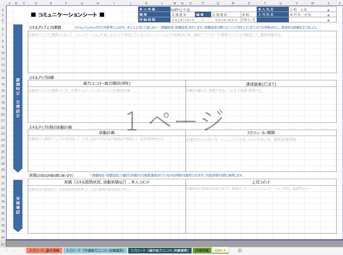Select the 課題特定・目標設定 blue arrow shape
Screen dimensions: 343x255
(18, 98)
